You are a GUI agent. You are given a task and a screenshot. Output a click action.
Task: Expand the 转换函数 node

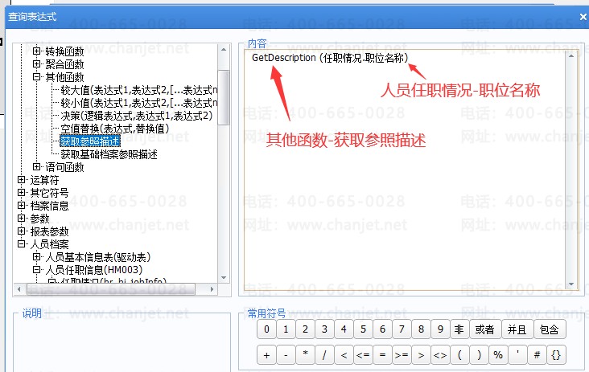pos(36,51)
